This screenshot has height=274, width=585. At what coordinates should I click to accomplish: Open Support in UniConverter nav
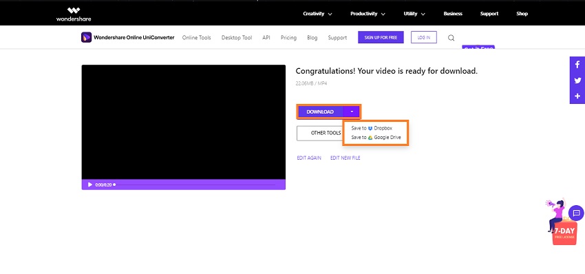(x=337, y=38)
